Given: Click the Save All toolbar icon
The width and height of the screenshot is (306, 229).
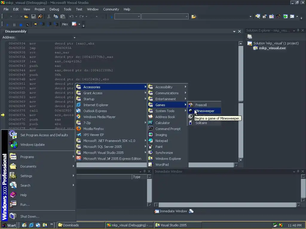Looking at the screenshot, I should [40, 17].
